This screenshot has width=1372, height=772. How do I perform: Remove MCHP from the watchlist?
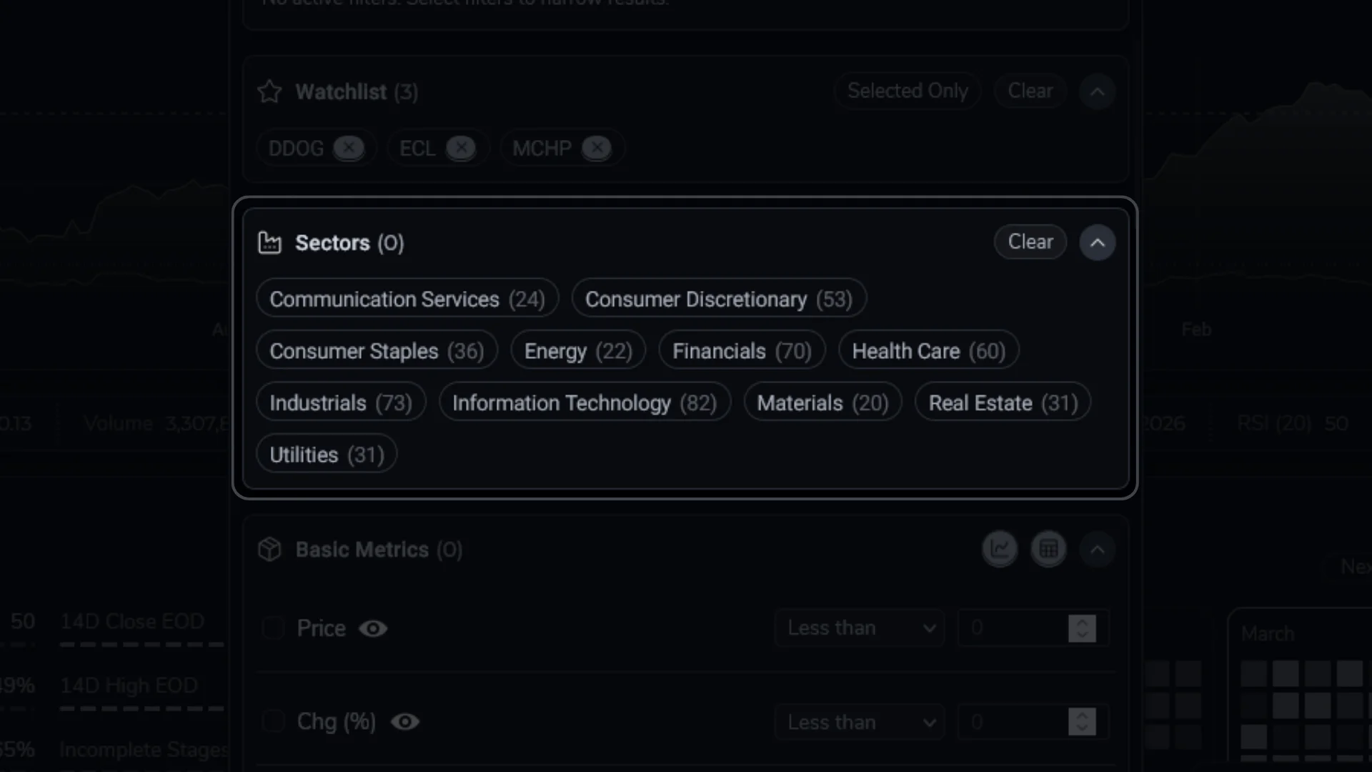[x=597, y=148]
